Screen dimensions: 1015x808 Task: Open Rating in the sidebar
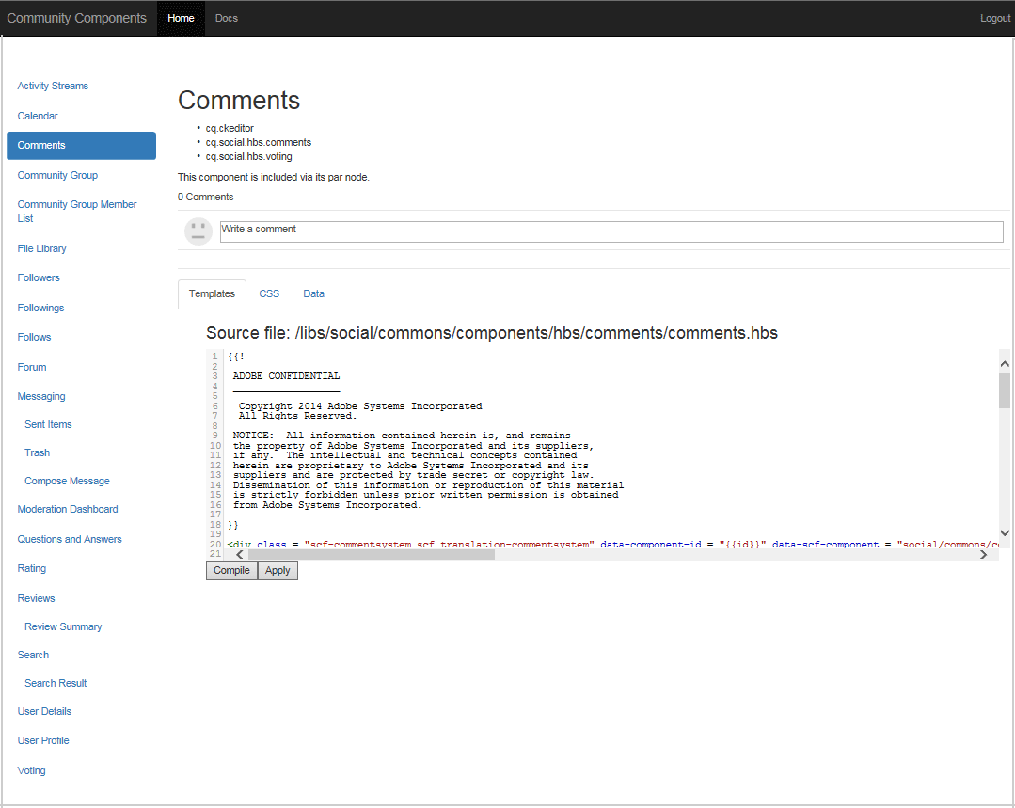click(x=32, y=568)
